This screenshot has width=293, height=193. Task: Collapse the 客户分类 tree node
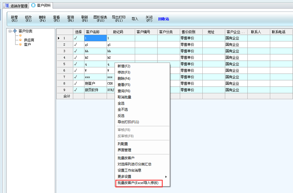[10, 31]
